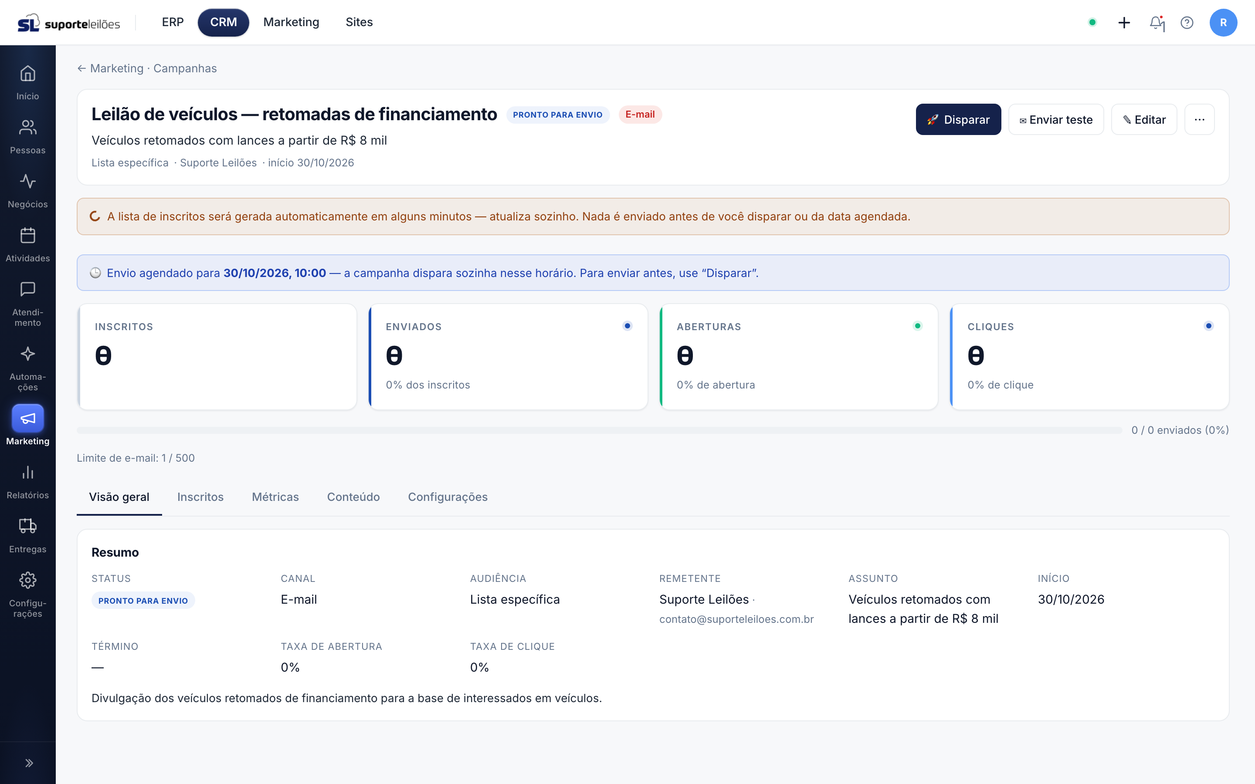The width and height of the screenshot is (1255, 784).
Task: Open the help question mark icon
Action: [x=1187, y=23]
